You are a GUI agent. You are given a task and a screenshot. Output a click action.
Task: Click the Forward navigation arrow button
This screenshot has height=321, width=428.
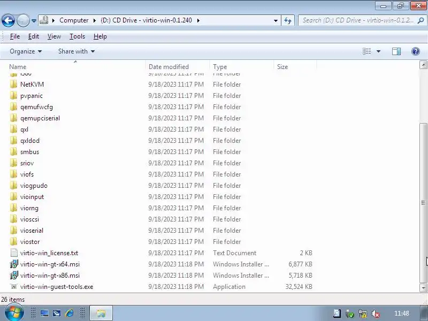click(x=23, y=20)
